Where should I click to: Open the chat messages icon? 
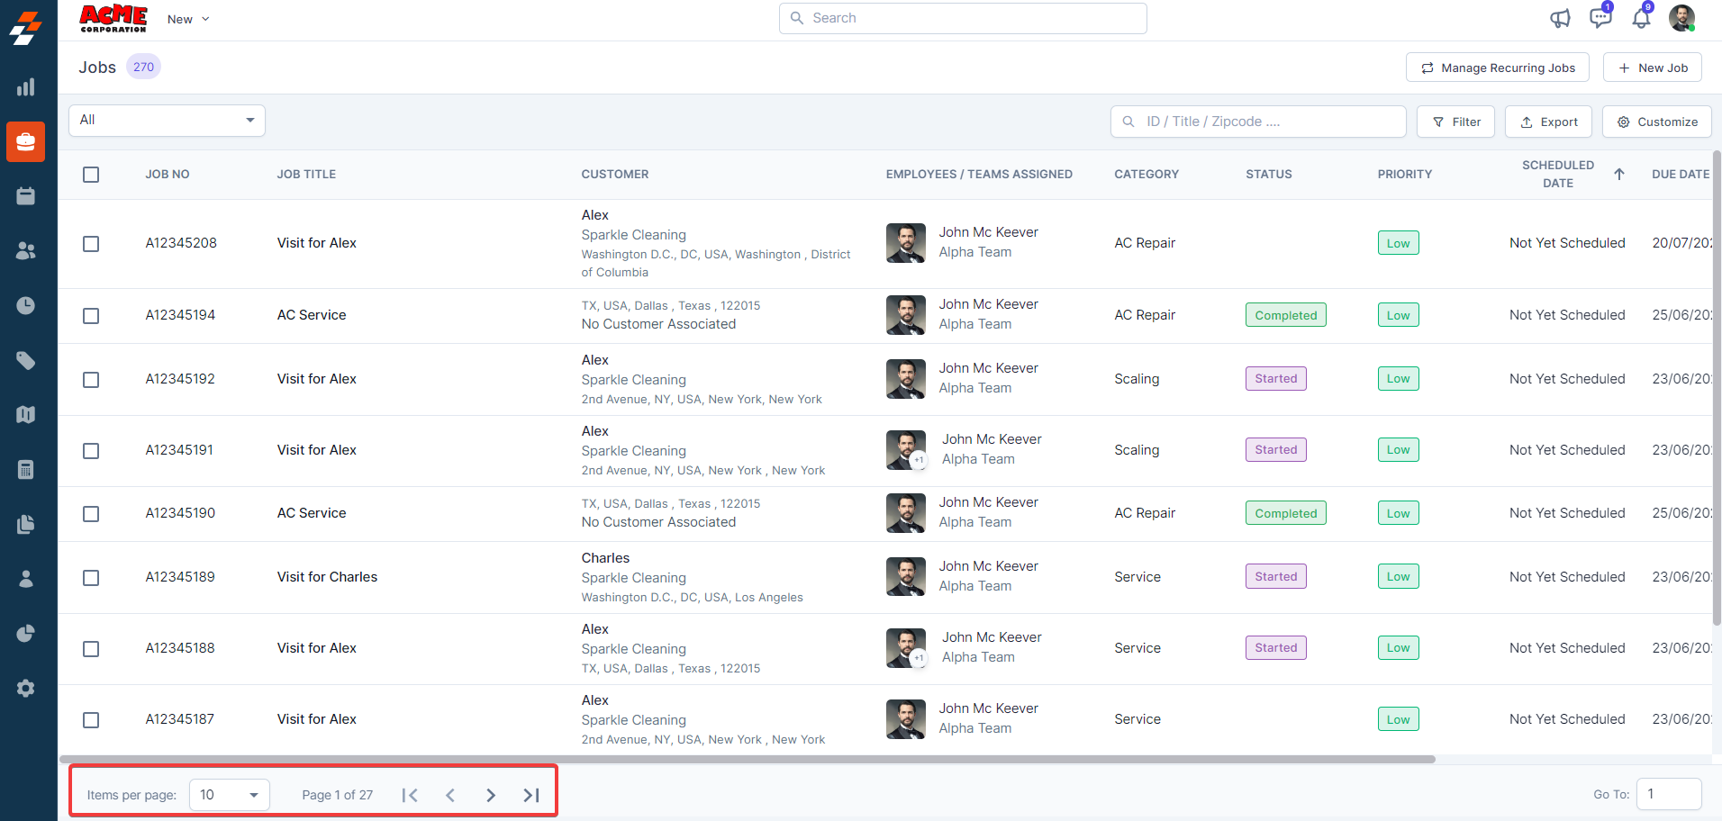[1600, 18]
